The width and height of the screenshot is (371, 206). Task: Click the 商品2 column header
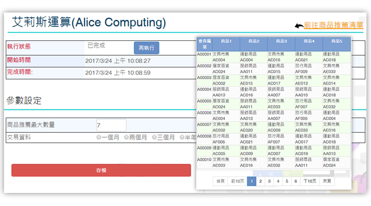254,44
